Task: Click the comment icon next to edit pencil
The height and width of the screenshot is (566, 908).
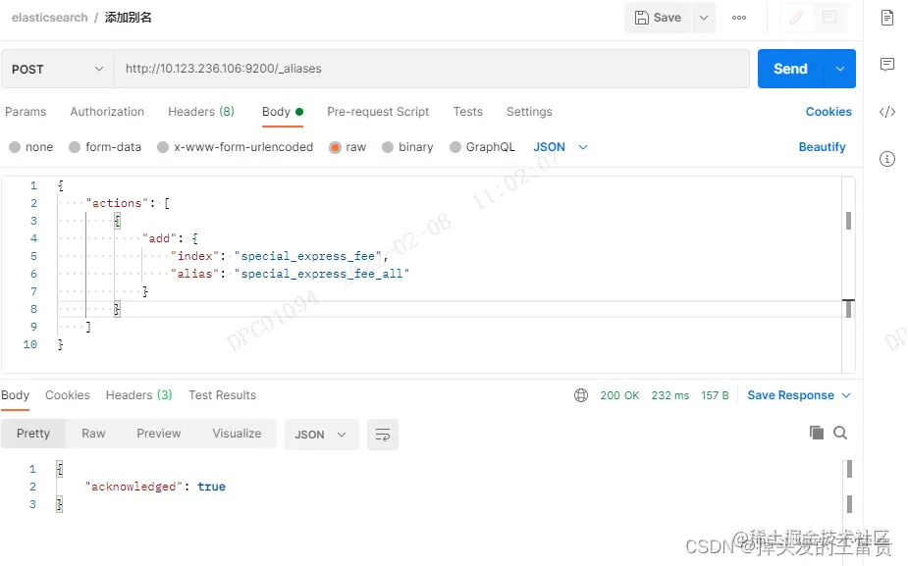Action: tap(829, 18)
